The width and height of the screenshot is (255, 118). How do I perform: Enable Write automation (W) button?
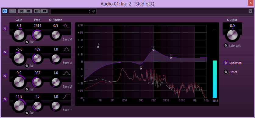[x=28, y=11]
